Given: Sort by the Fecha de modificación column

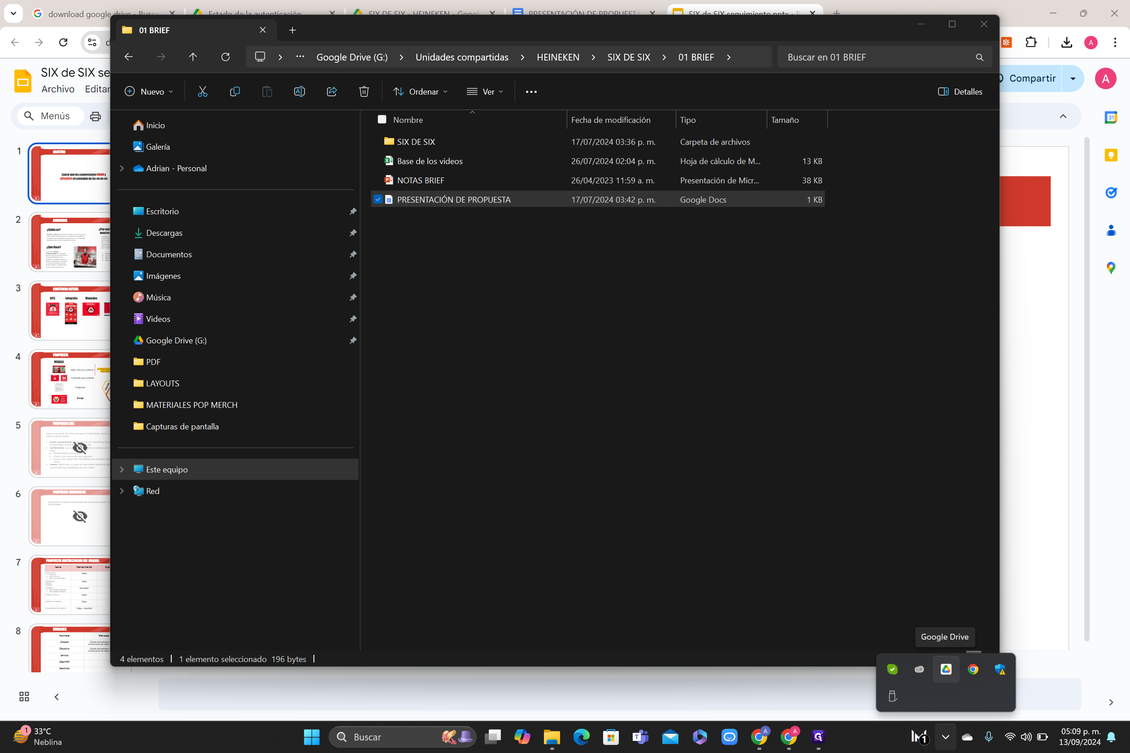Looking at the screenshot, I should tap(621, 120).
